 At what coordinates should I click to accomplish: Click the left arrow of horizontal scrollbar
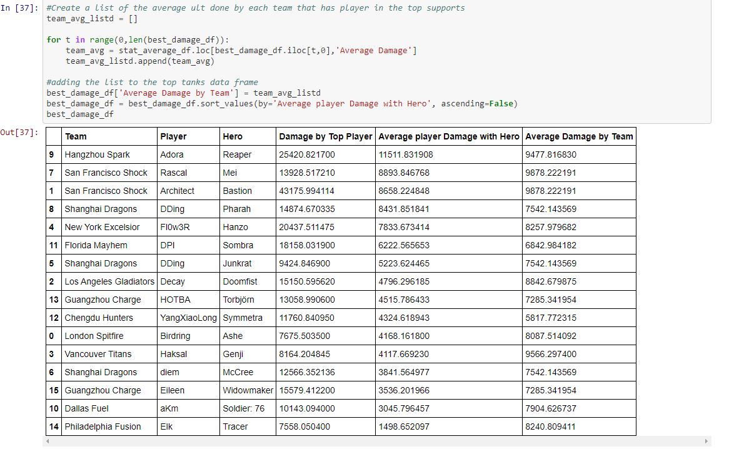(x=47, y=441)
